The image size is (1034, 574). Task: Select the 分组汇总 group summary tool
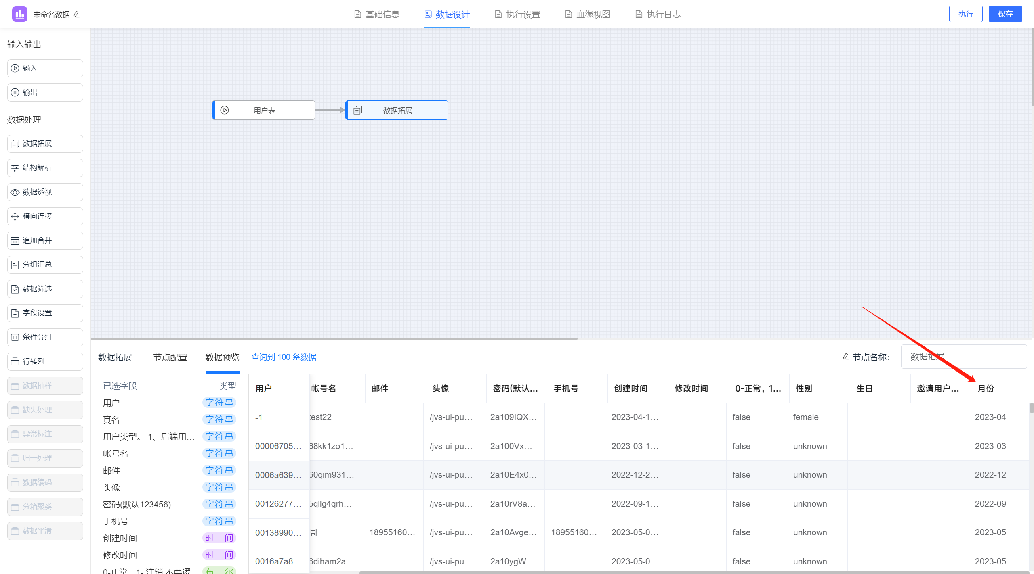tap(44, 265)
